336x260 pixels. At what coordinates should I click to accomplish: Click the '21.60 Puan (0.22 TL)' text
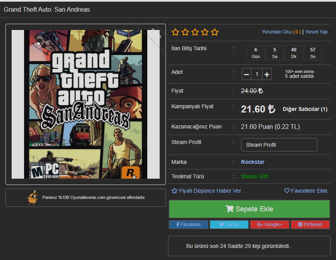270,126
